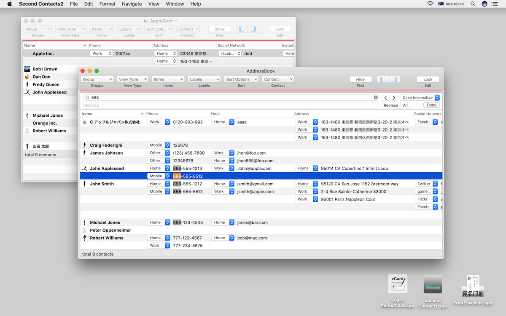Open the Format menu
This screenshot has width=506, height=316.
108,4
